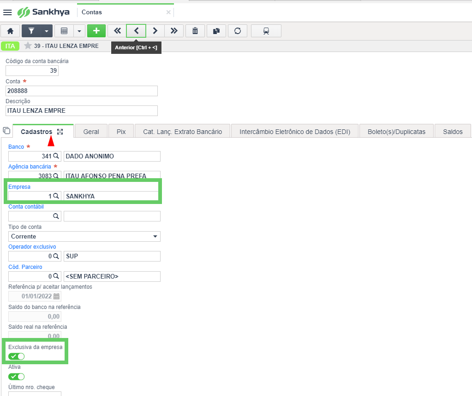Switch to the Pix tab

click(121, 132)
